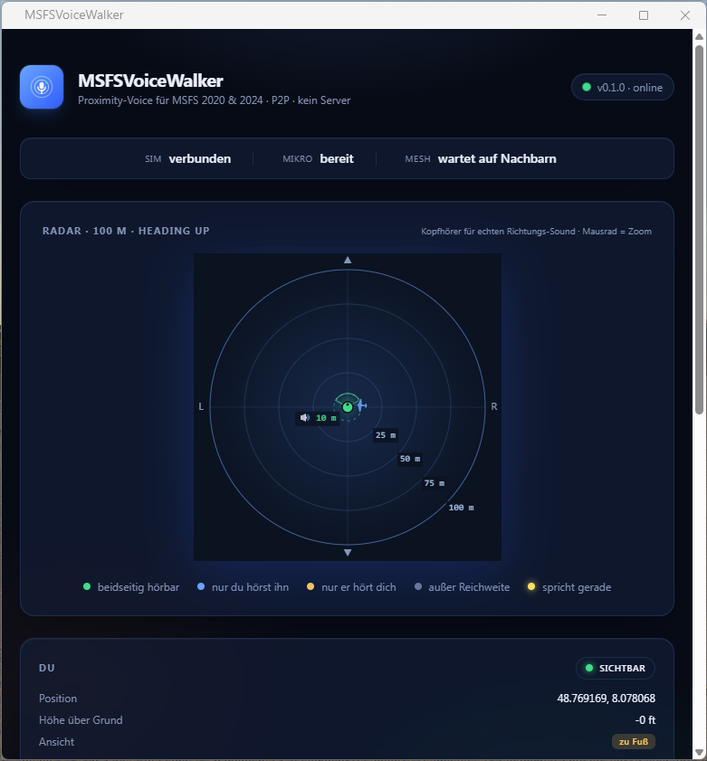Click yellow legend dot spricht gerade
Image resolution: width=707 pixels, height=761 pixels.
pyautogui.click(x=531, y=586)
